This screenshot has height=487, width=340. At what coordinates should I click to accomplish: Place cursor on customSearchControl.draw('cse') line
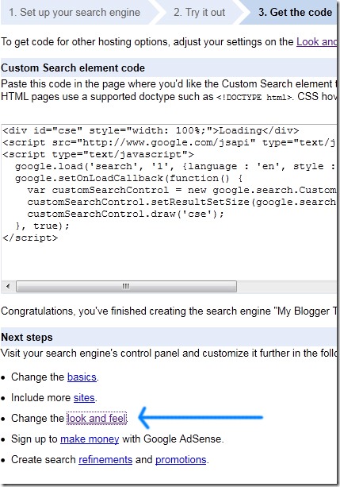click(125, 214)
